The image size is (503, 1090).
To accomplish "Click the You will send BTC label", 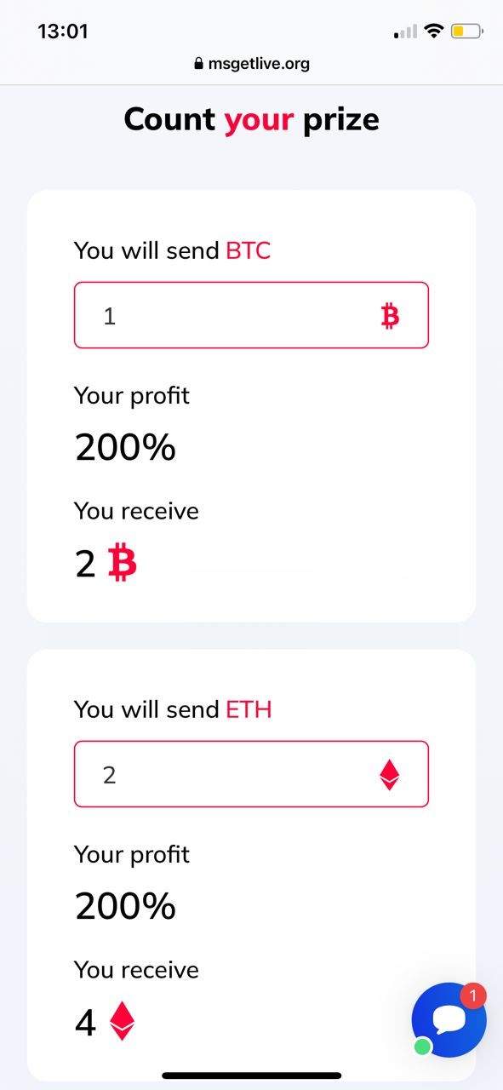I will [173, 250].
